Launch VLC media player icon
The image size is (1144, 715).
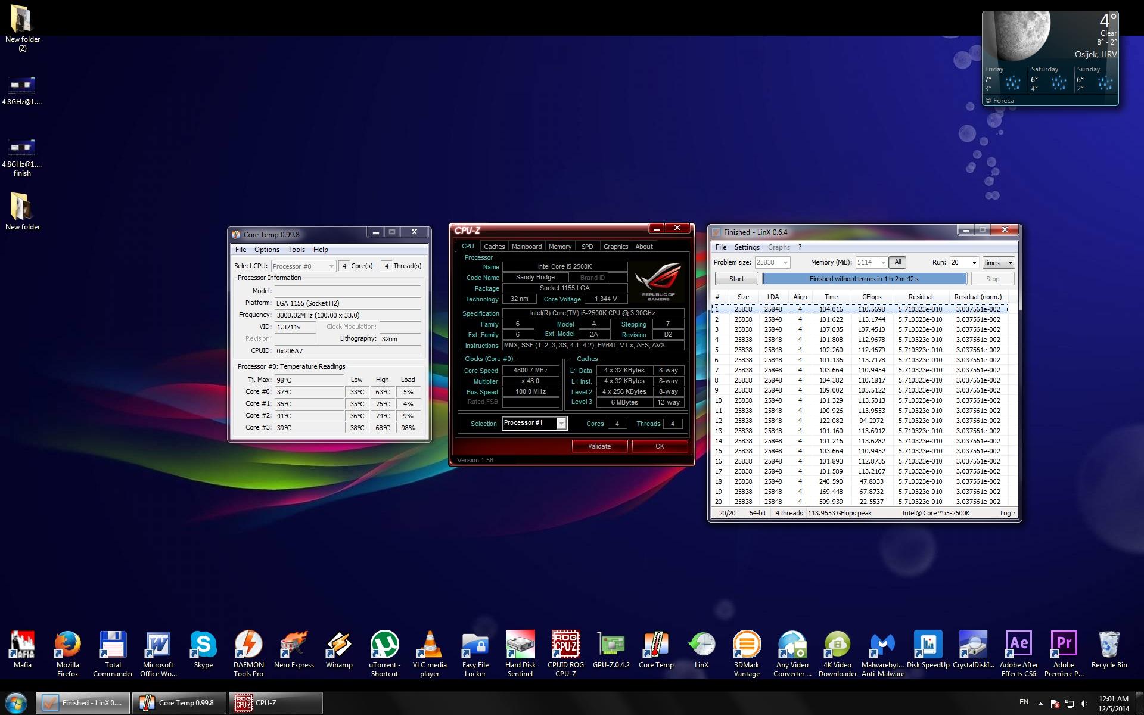430,654
